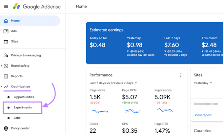Click the CPC value $0.35
The width and height of the screenshot is (223, 133).
coord(130,130)
